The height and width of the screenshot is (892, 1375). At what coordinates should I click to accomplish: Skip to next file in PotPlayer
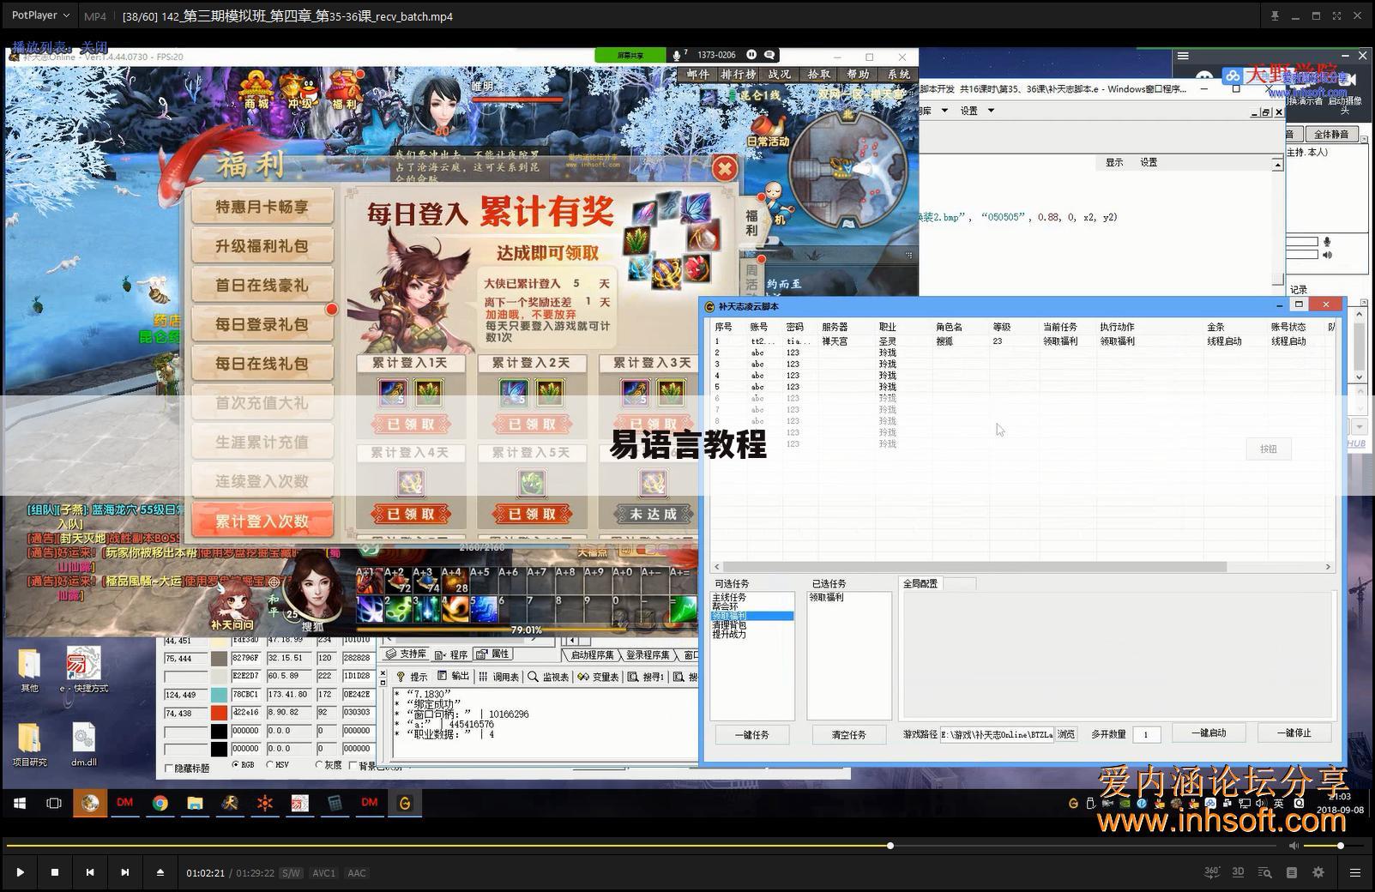125,872
